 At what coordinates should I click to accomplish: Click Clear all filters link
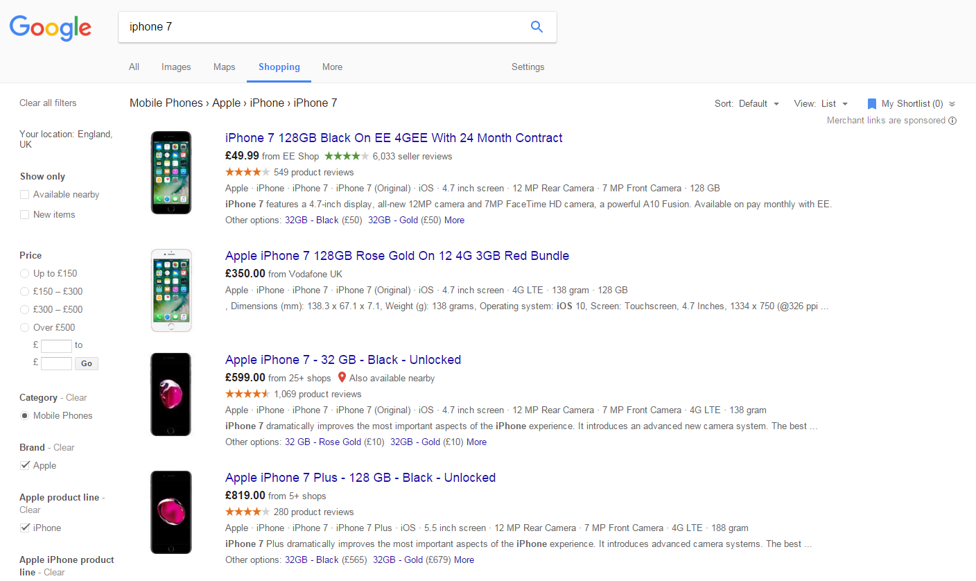tap(48, 103)
